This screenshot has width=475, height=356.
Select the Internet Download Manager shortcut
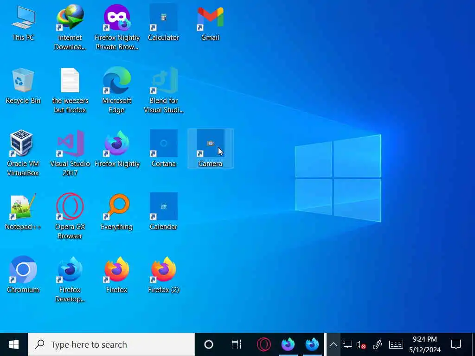[70, 27]
